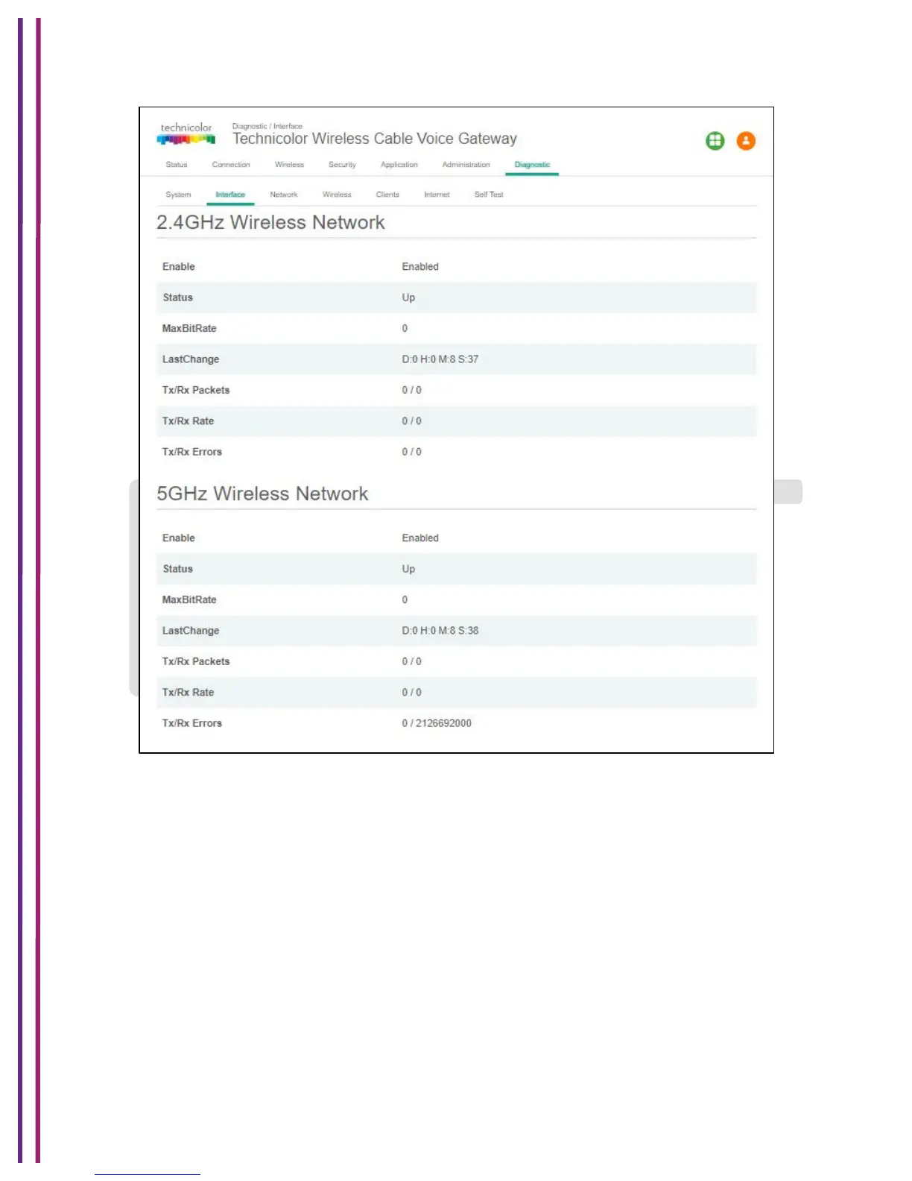912x1181 pixels.
Task: Click the 5GHz Enable label
Action: 179,538
